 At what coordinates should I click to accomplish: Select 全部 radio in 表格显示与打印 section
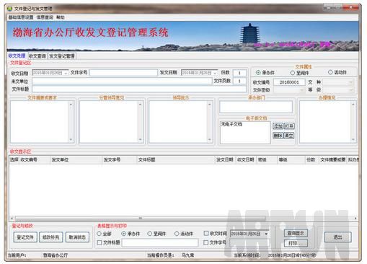[99, 234]
